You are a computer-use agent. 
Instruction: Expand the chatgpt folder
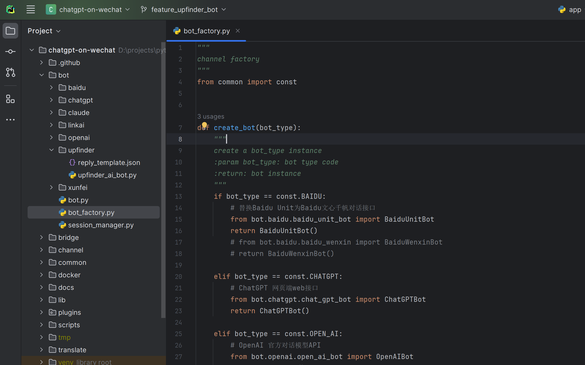[x=52, y=100]
